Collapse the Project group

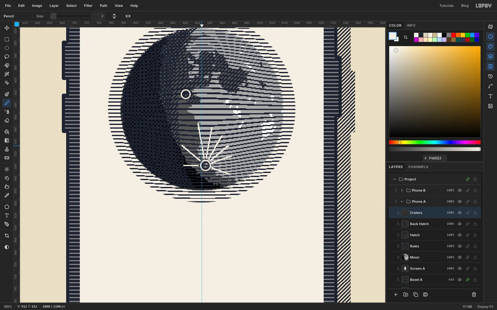[x=394, y=179]
